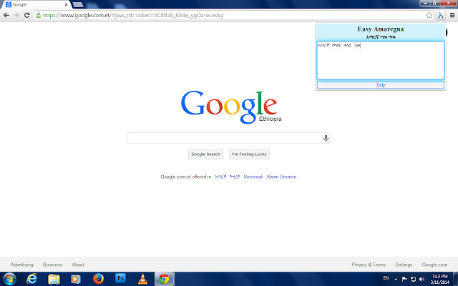Launch Internet Explorer from the taskbar

point(31,279)
